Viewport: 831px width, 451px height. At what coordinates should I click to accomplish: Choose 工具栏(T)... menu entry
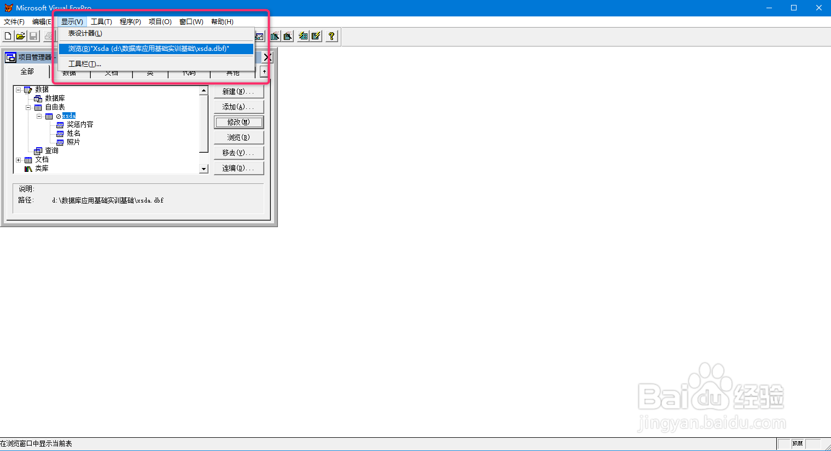coord(156,64)
